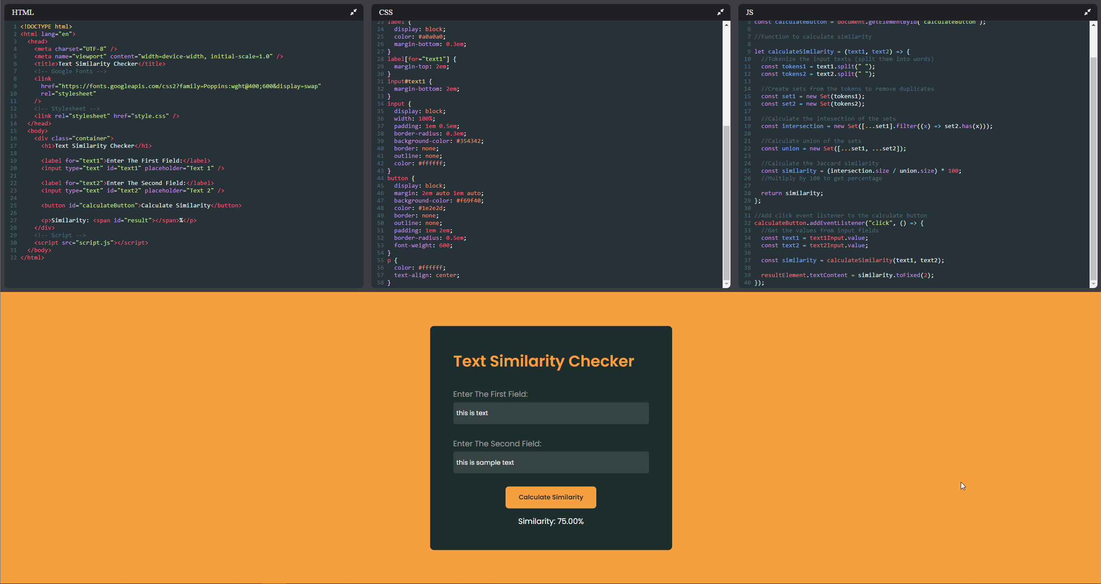The width and height of the screenshot is (1101, 584).
Task: Expand the HTML editor panel
Action: tap(353, 12)
